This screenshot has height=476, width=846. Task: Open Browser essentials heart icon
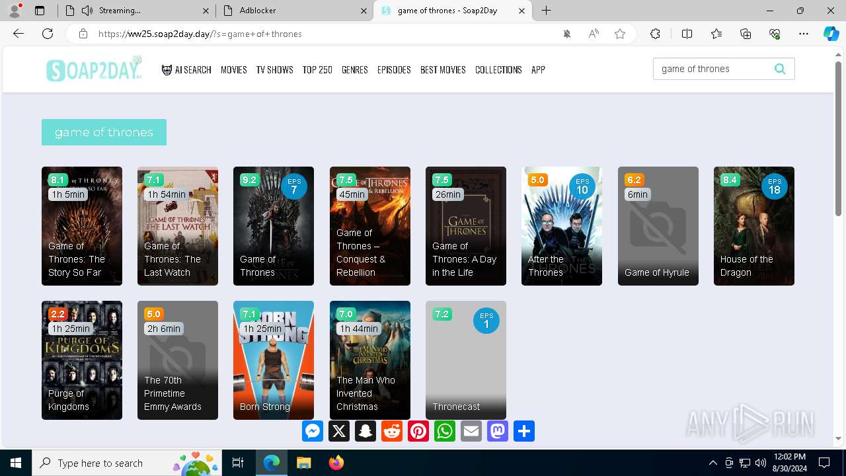(x=775, y=34)
